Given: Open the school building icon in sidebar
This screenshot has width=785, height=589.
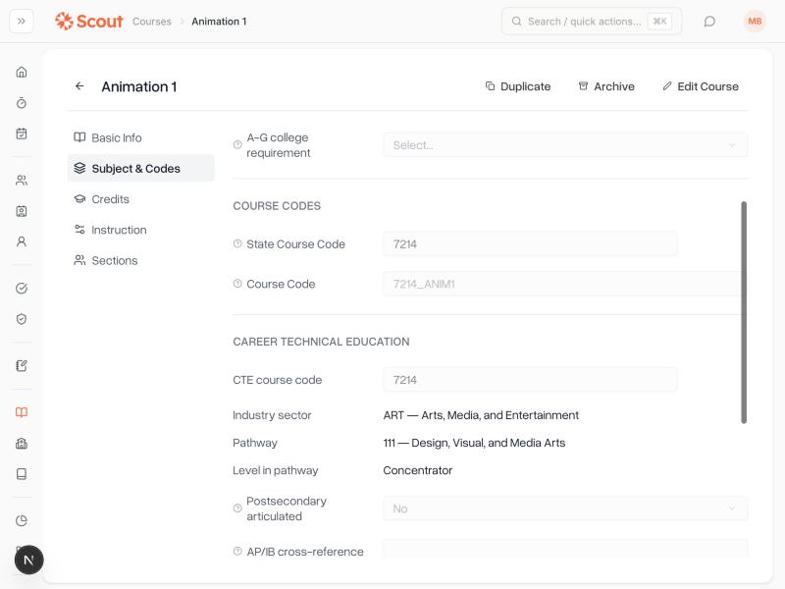Looking at the screenshot, I should coord(22,444).
